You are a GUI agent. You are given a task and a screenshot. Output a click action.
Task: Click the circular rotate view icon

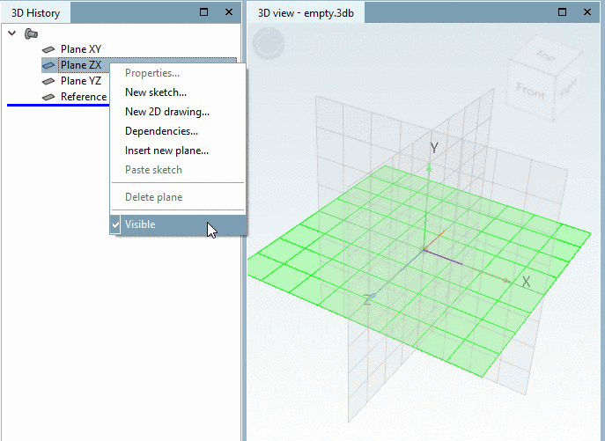click(x=269, y=44)
